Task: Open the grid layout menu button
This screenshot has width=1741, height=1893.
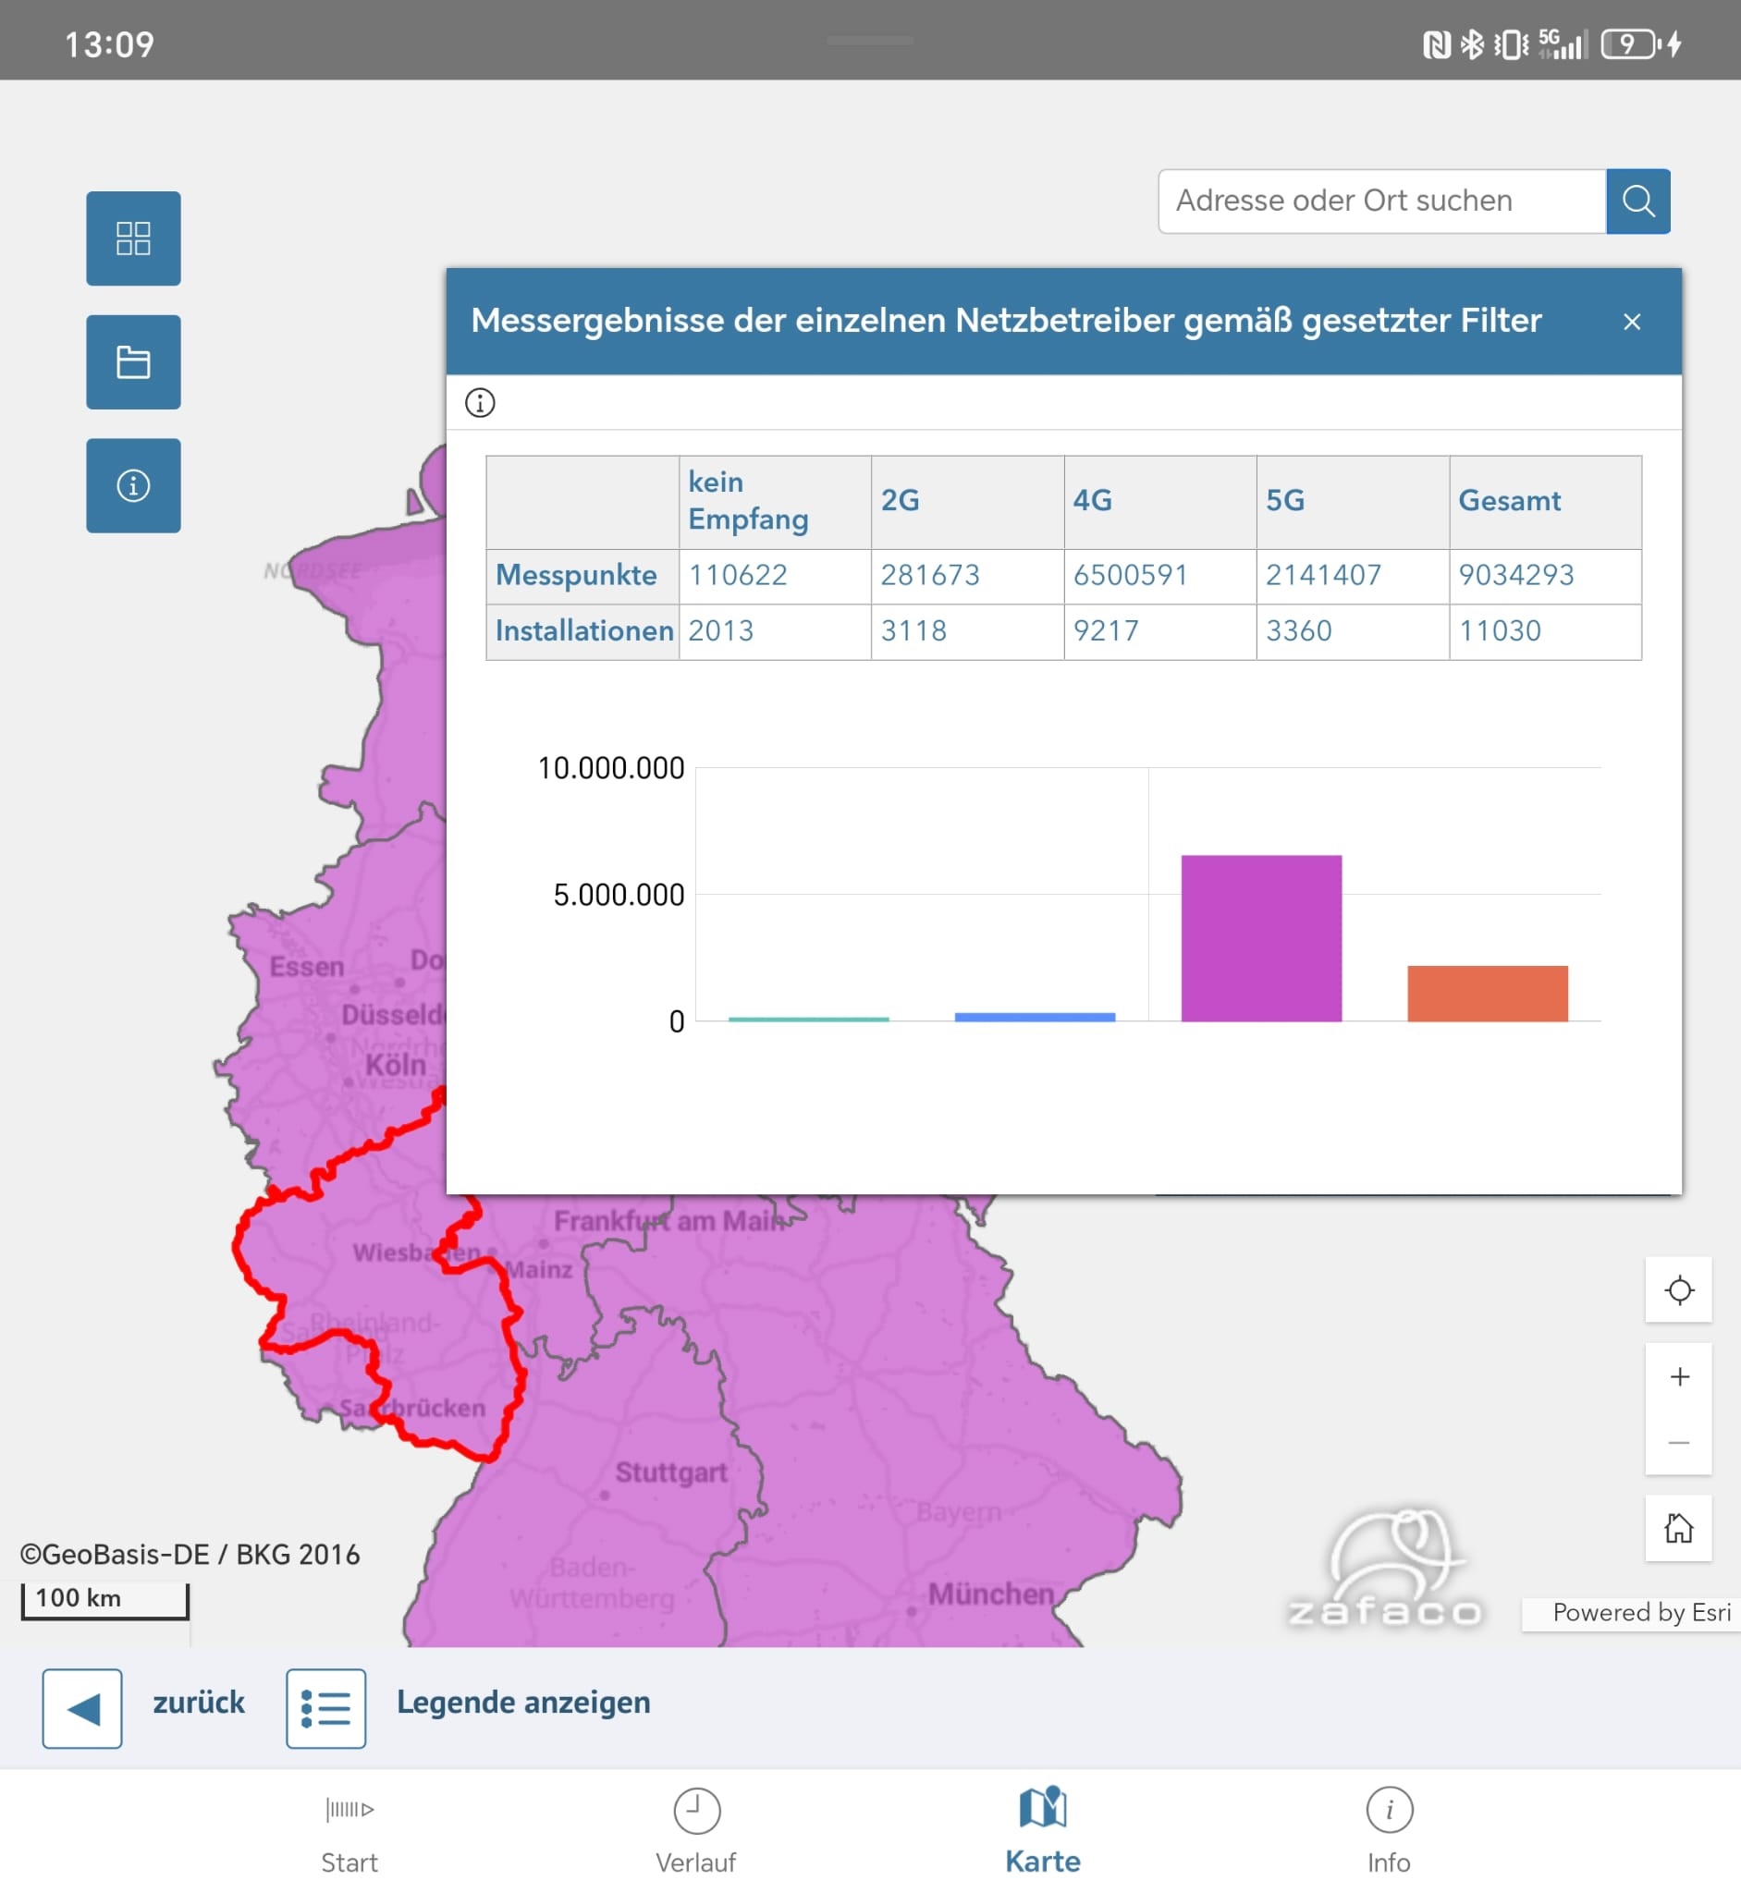Action: tap(133, 238)
